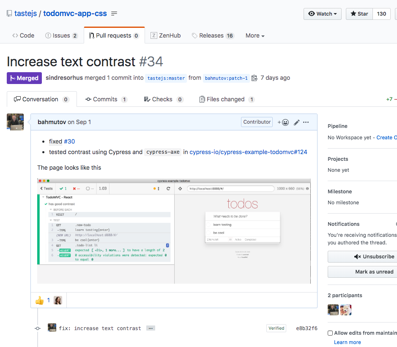Open sindresorhus profile link
The width and height of the screenshot is (397, 347).
64,78
